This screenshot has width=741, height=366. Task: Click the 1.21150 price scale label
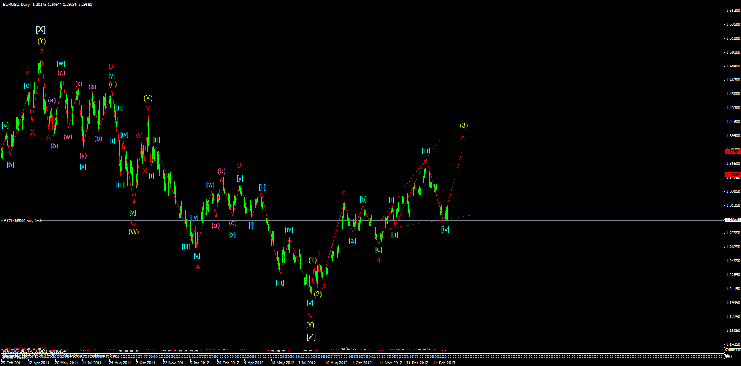(x=733, y=289)
